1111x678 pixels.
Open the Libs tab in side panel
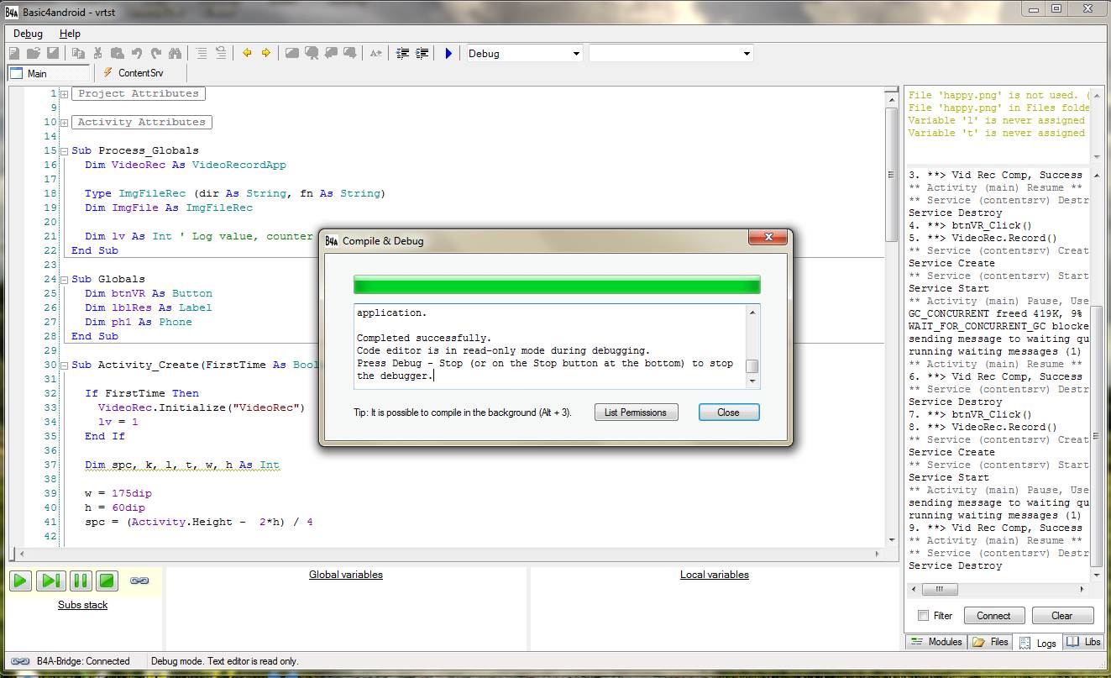1083,642
